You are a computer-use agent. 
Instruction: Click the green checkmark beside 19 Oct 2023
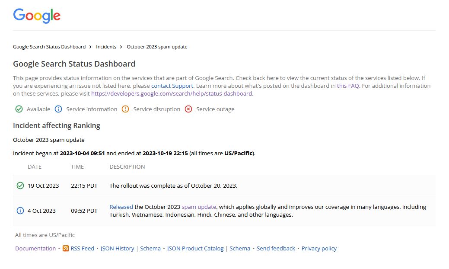click(20, 186)
